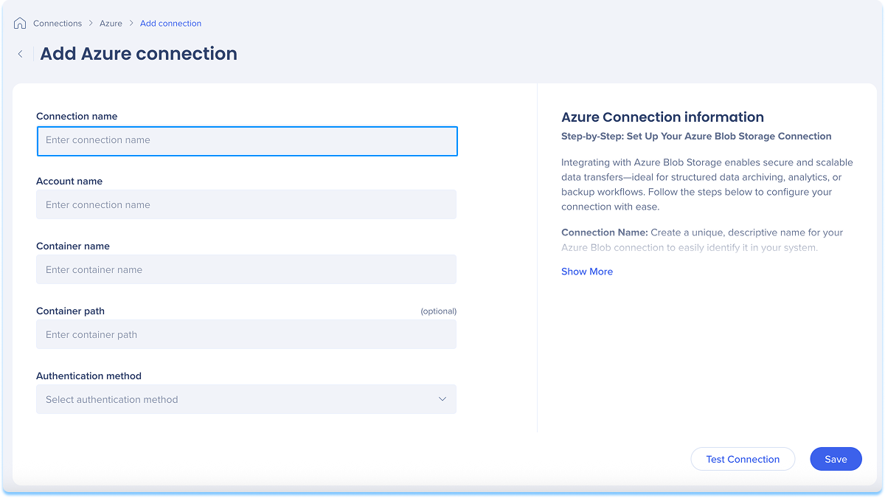The height and width of the screenshot is (498, 885).
Task: Expand info with Show More link
Action: 587,272
